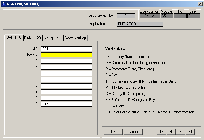Click the DAK Programming title bar icon
The width and height of the screenshot is (204, 140).
tap(3, 4)
